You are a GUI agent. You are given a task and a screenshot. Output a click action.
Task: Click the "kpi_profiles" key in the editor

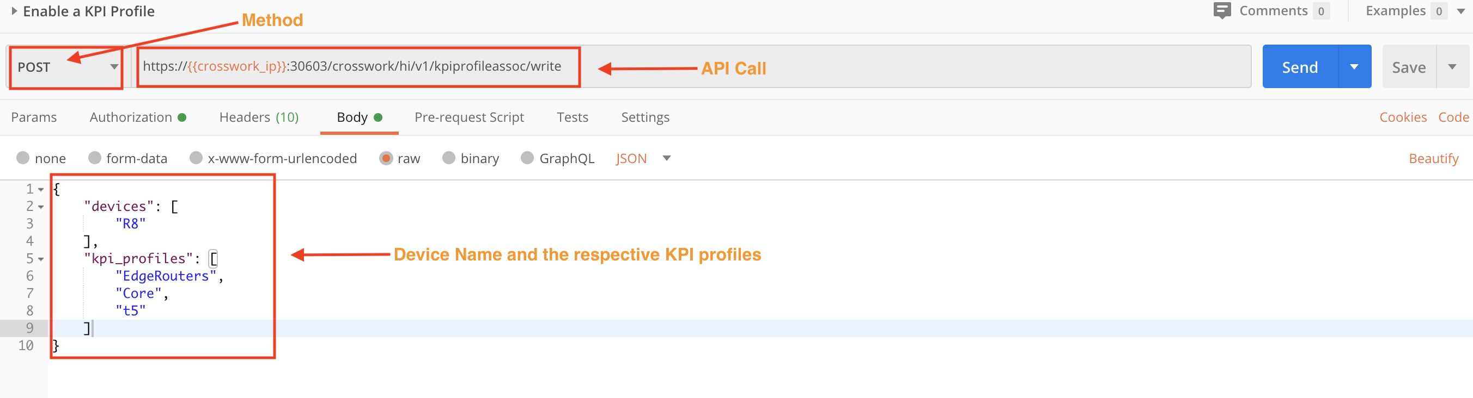[x=138, y=259]
